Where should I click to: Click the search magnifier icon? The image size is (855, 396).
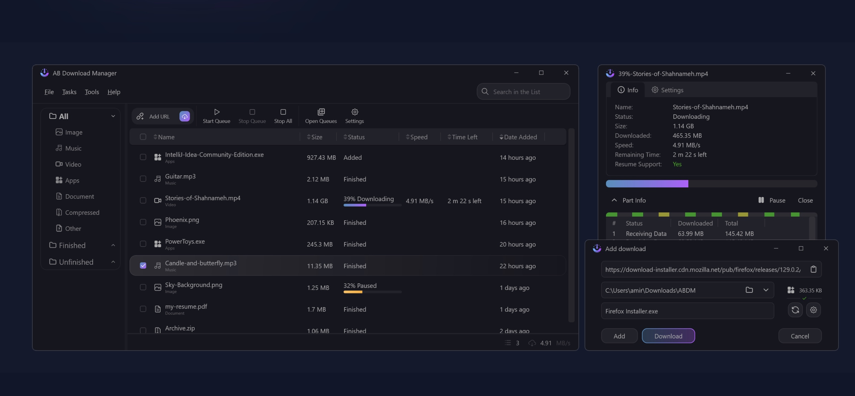485,92
